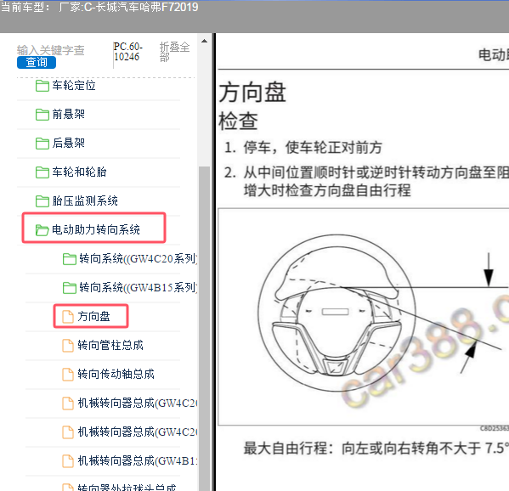
Task: Open 转向系统((GW4B15系列) subfolder label
Action: [x=138, y=287]
